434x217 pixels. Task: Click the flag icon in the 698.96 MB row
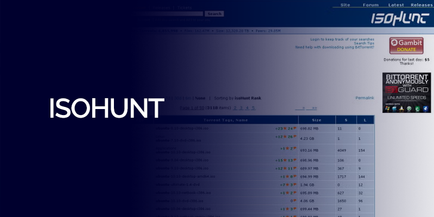[x=295, y=160]
